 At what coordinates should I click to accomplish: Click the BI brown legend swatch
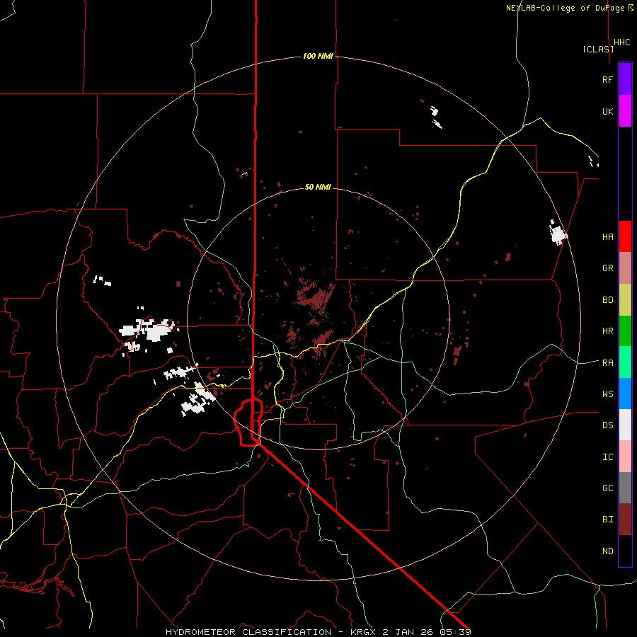point(625,520)
